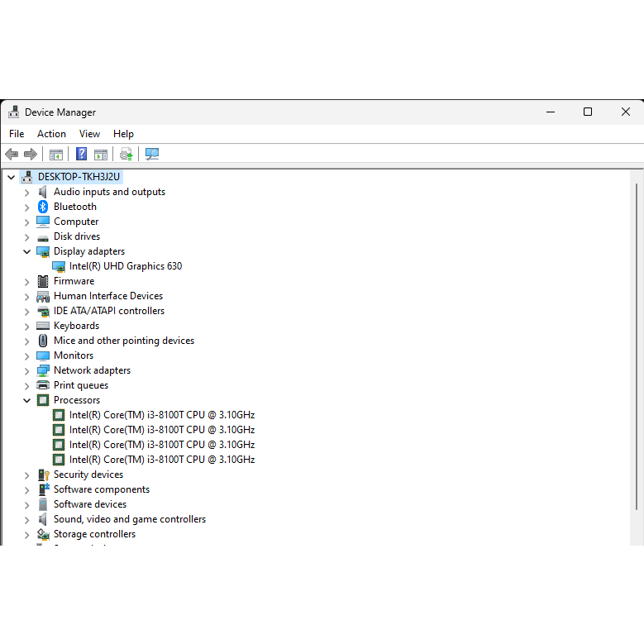644x644 pixels.
Task: Select Intel(R) UHD Graphics 630 device
Action: tap(125, 266)
